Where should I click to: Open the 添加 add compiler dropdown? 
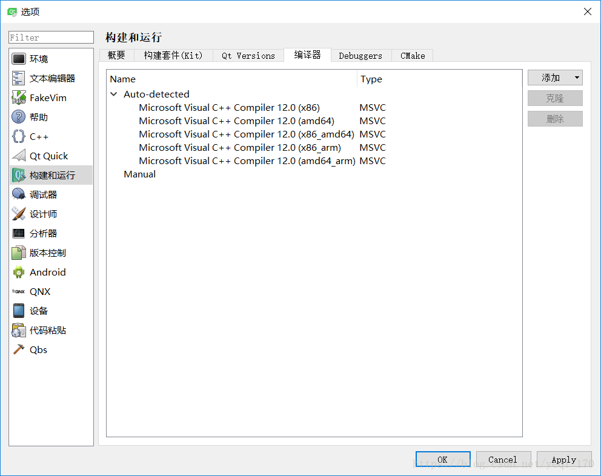tap(555, 78)
